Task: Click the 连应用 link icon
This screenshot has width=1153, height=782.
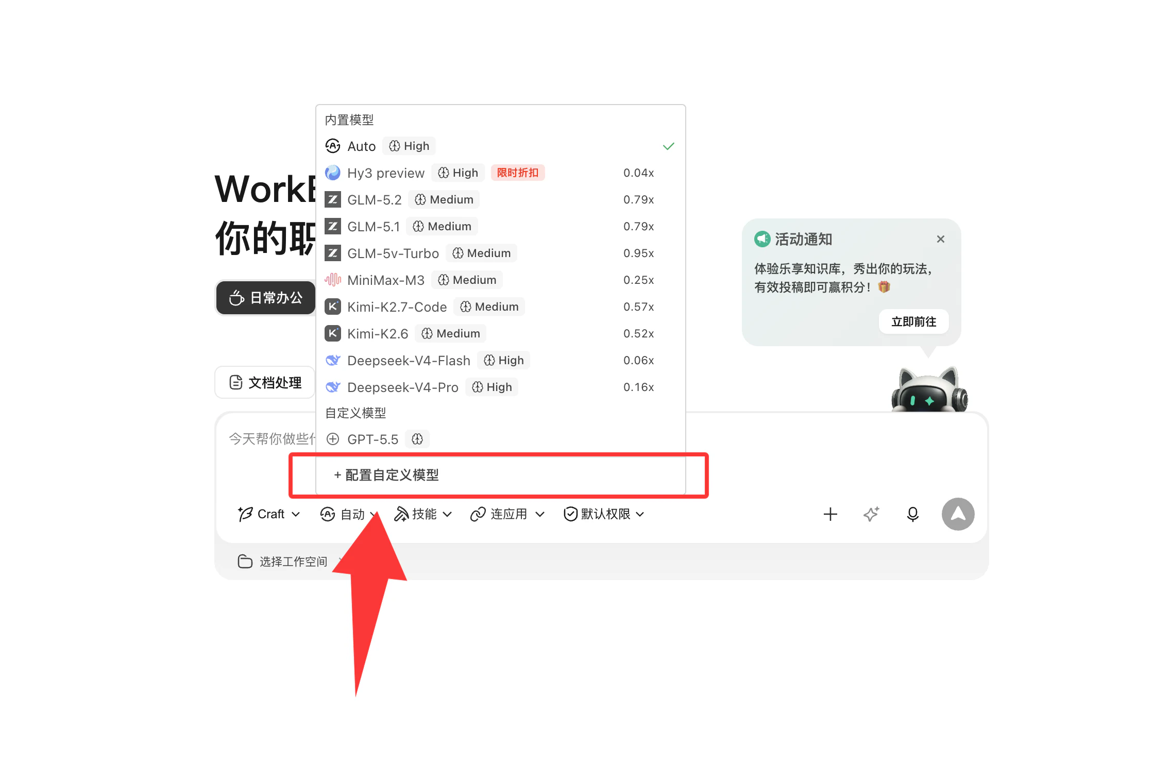Action: 478,514
